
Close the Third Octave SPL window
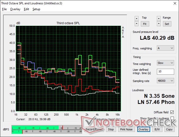point(174,3)
